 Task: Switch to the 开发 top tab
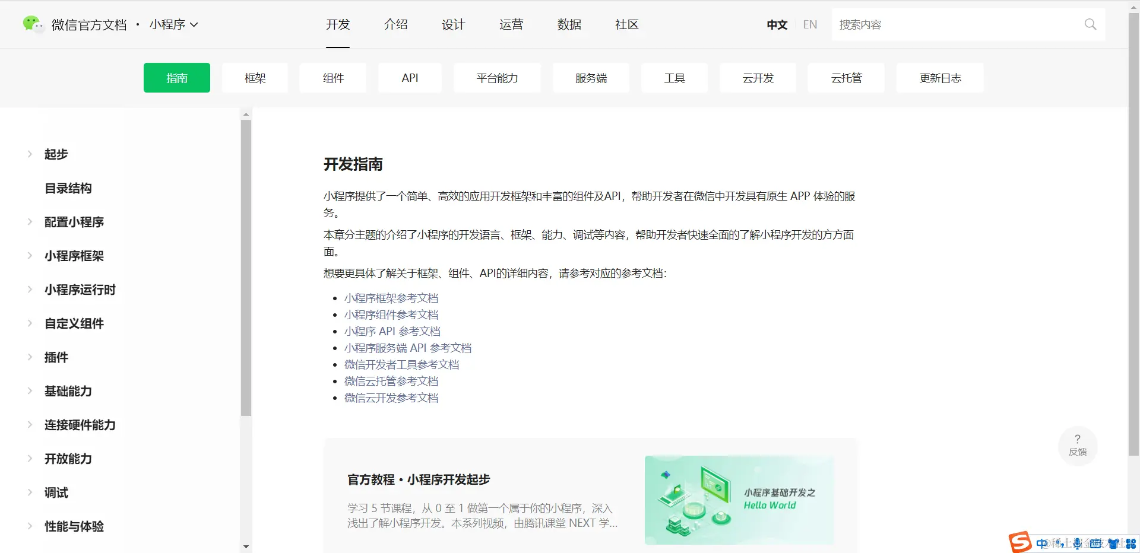[338, 24]
